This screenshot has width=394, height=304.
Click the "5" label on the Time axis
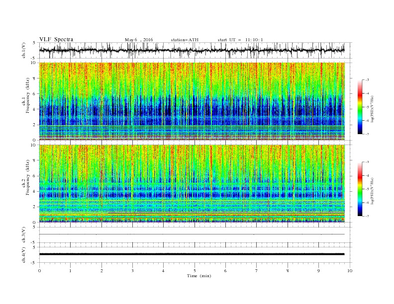pos(195,271)
